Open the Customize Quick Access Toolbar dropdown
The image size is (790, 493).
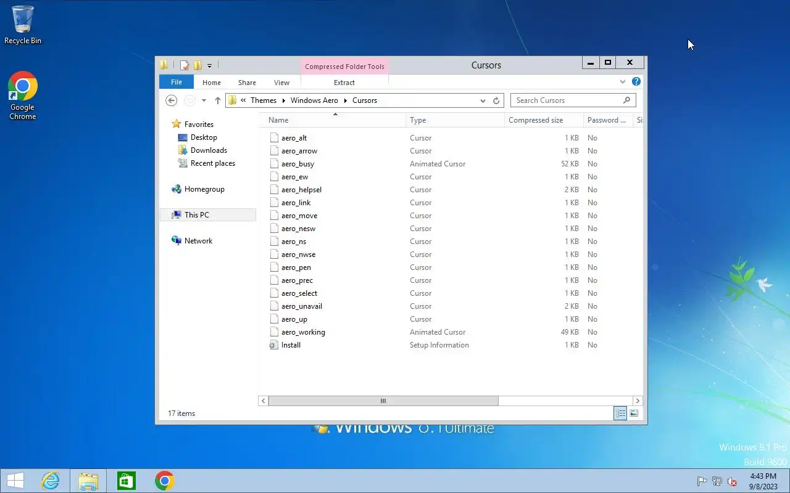click(210, 65)
